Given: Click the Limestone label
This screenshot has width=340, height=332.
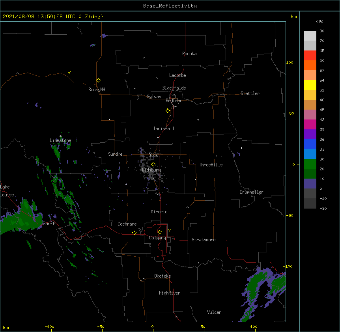Looking at the screenshot, I should coord(60,140).
